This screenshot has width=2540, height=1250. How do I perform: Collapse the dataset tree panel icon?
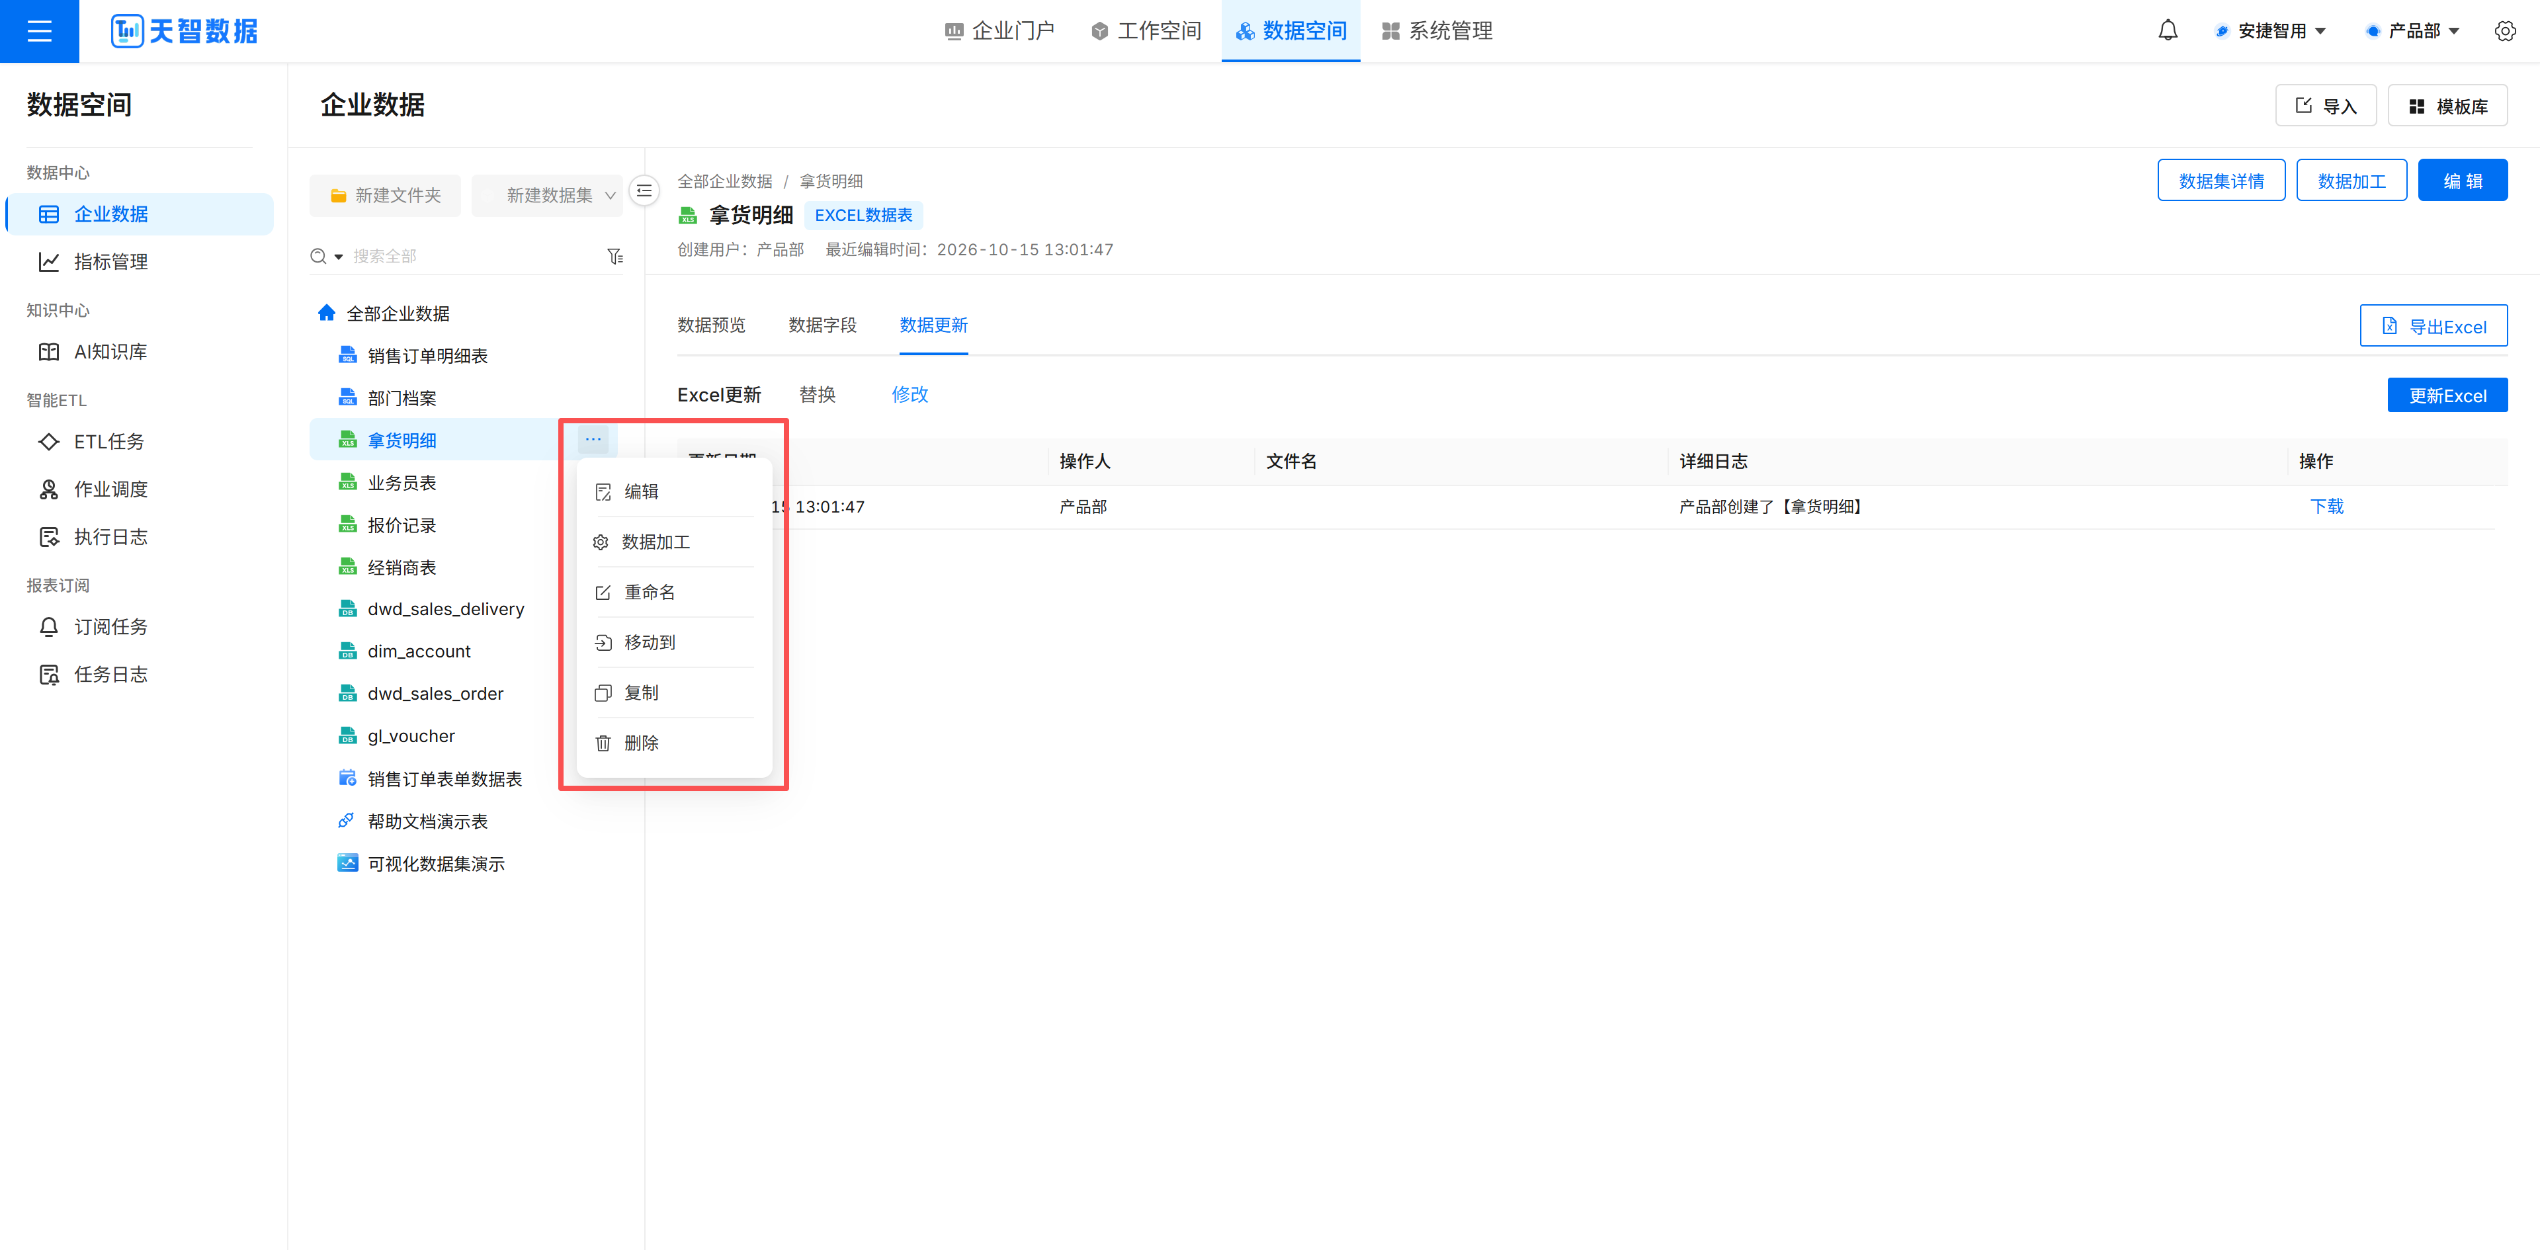coord(644,190)
